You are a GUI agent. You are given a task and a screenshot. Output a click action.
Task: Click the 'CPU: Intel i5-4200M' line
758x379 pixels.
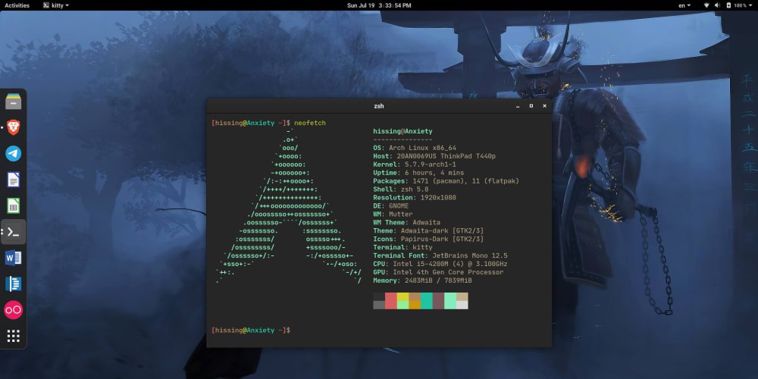(x=440, y=264)
